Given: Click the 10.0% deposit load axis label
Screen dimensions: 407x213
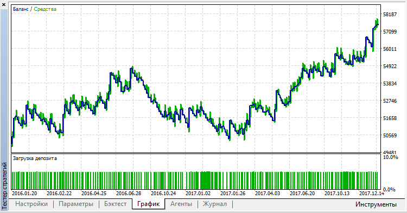Looking at the screenshot, I should coord(391,157).
